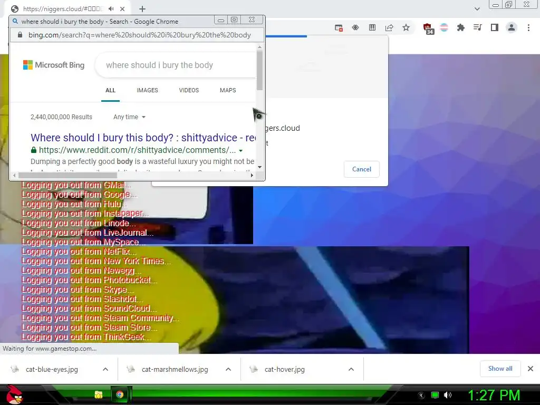Click the lock icon in the popup address bar
The height and width of the screenshot is (405, 540).
click(x=20, y=35)
